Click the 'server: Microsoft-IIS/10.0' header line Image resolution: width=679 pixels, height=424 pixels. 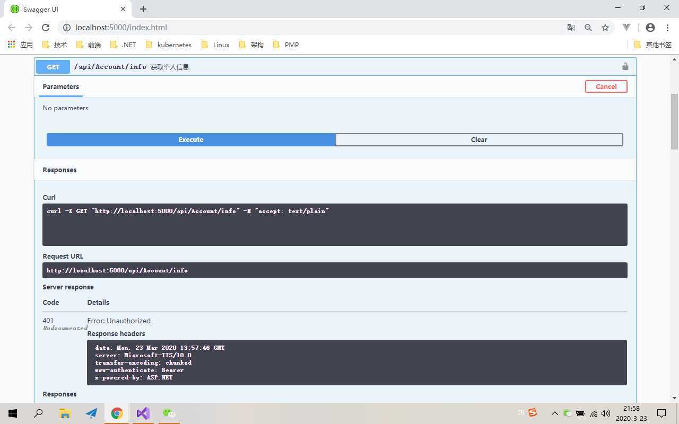click(x=143, y=355)
